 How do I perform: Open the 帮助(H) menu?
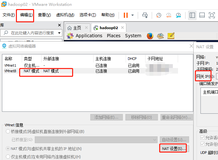click(x=108, y=15)
